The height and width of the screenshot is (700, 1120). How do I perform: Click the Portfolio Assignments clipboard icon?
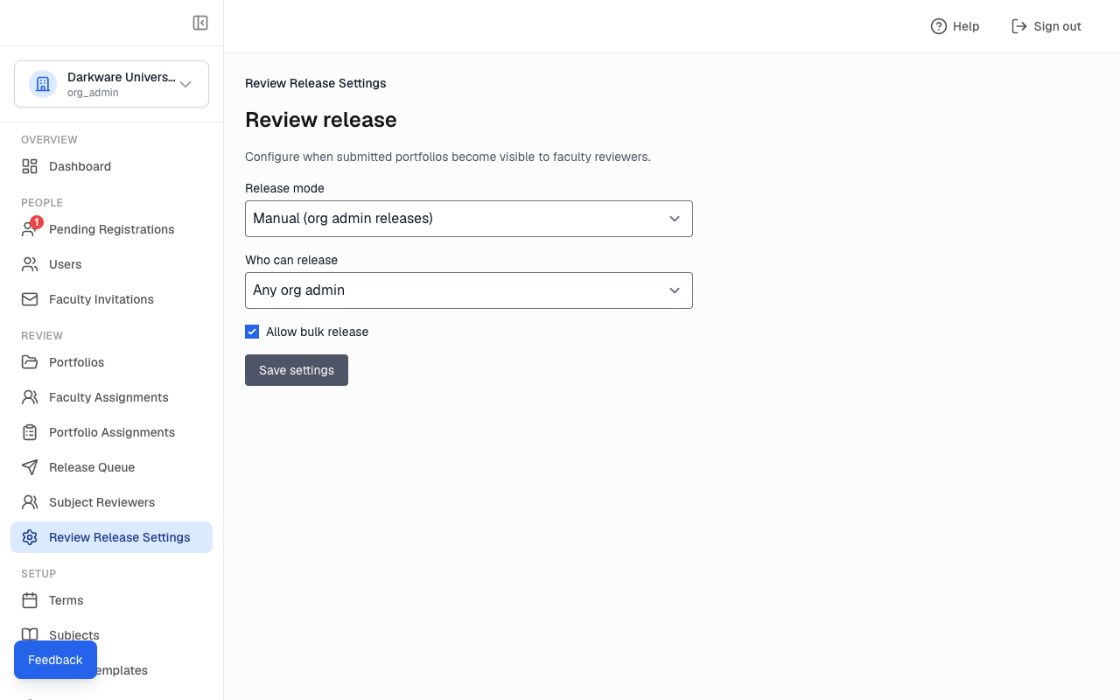pos(30,432)
